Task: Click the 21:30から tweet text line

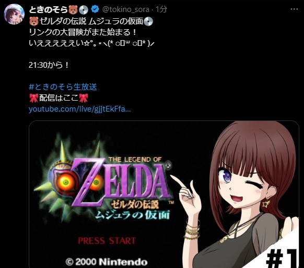Action: 49,65
